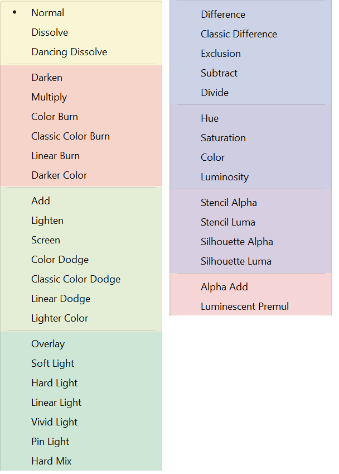Choose Soft Light from menu

point(53,363)
